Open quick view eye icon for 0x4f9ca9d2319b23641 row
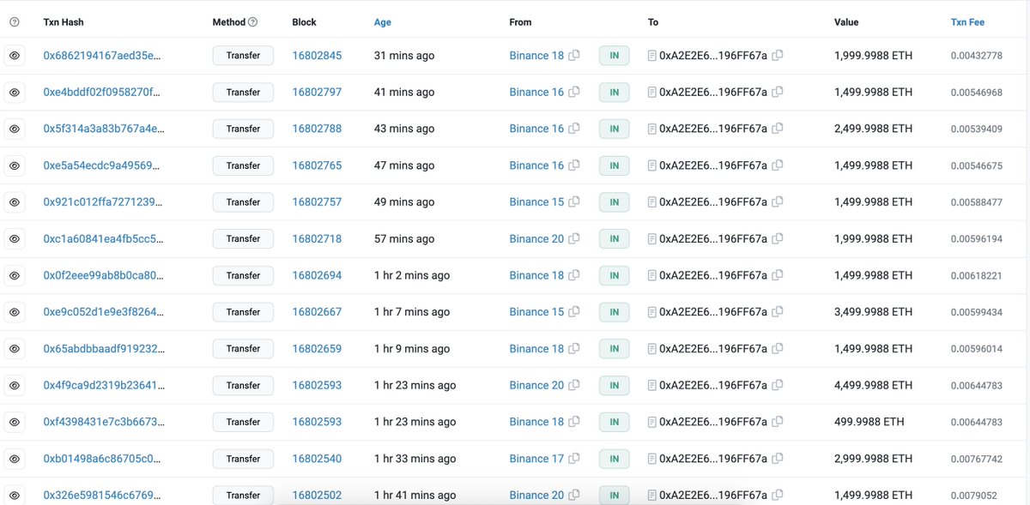This screenshot has height=505, width=1030. (x=15, y=386)
